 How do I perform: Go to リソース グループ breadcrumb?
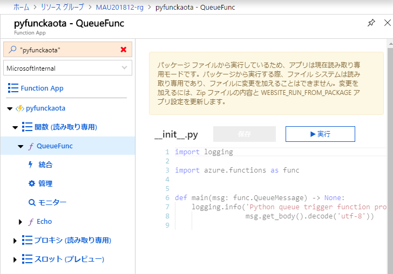click(x=63, y=7)
